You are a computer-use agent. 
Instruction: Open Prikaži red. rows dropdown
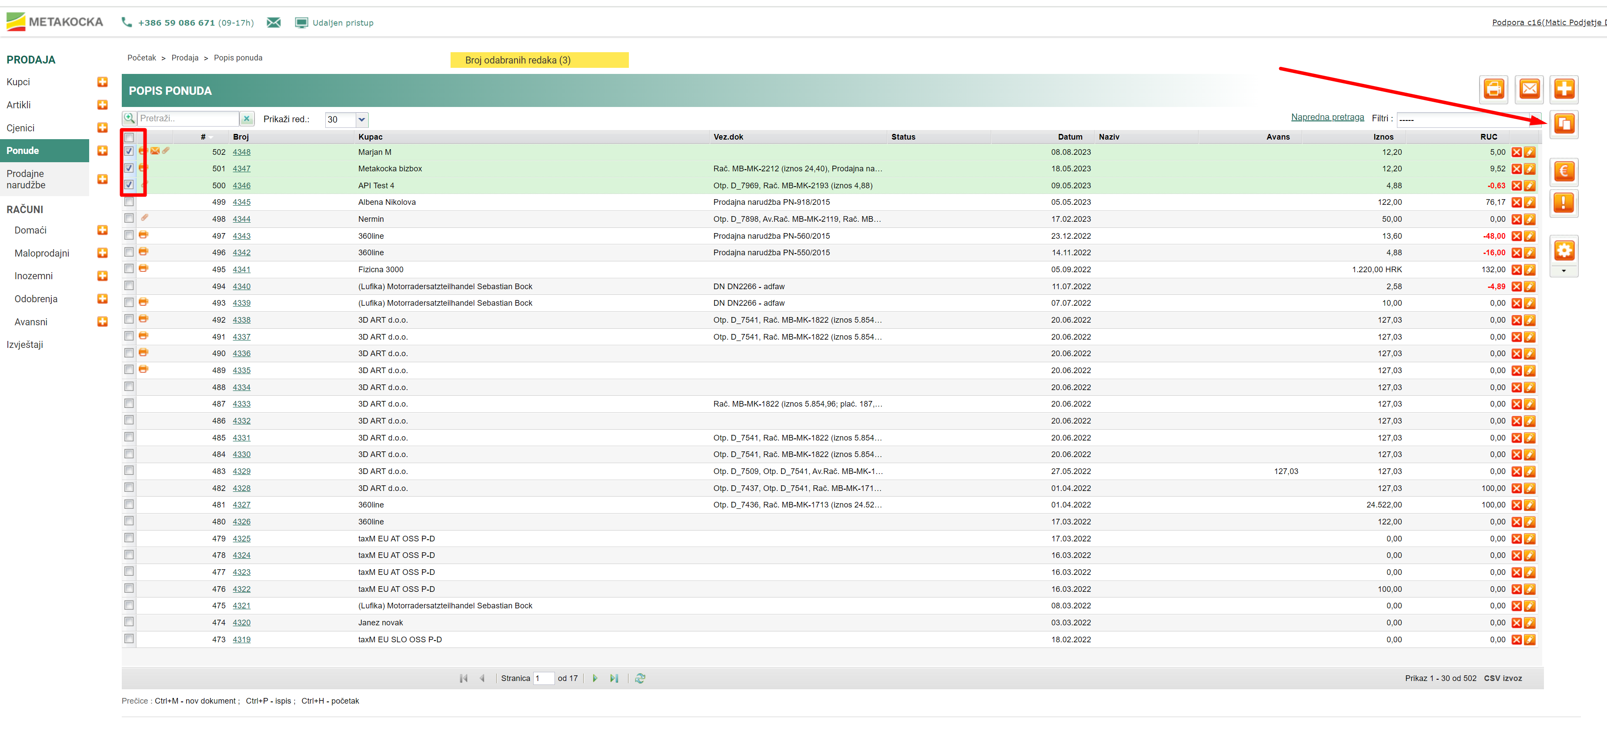pos(361,120)
